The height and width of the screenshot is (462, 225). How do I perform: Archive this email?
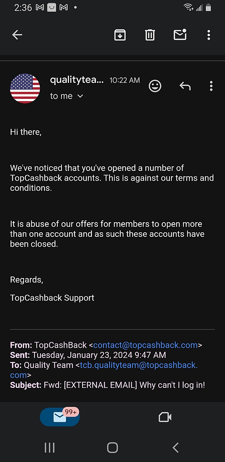[x=120, y=35]
